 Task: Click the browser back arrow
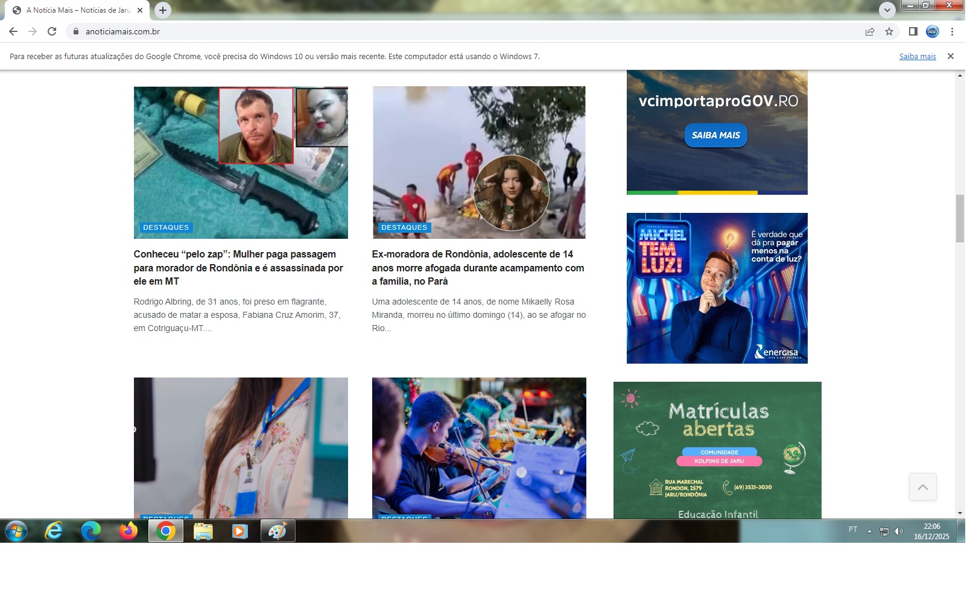(13, 31)
